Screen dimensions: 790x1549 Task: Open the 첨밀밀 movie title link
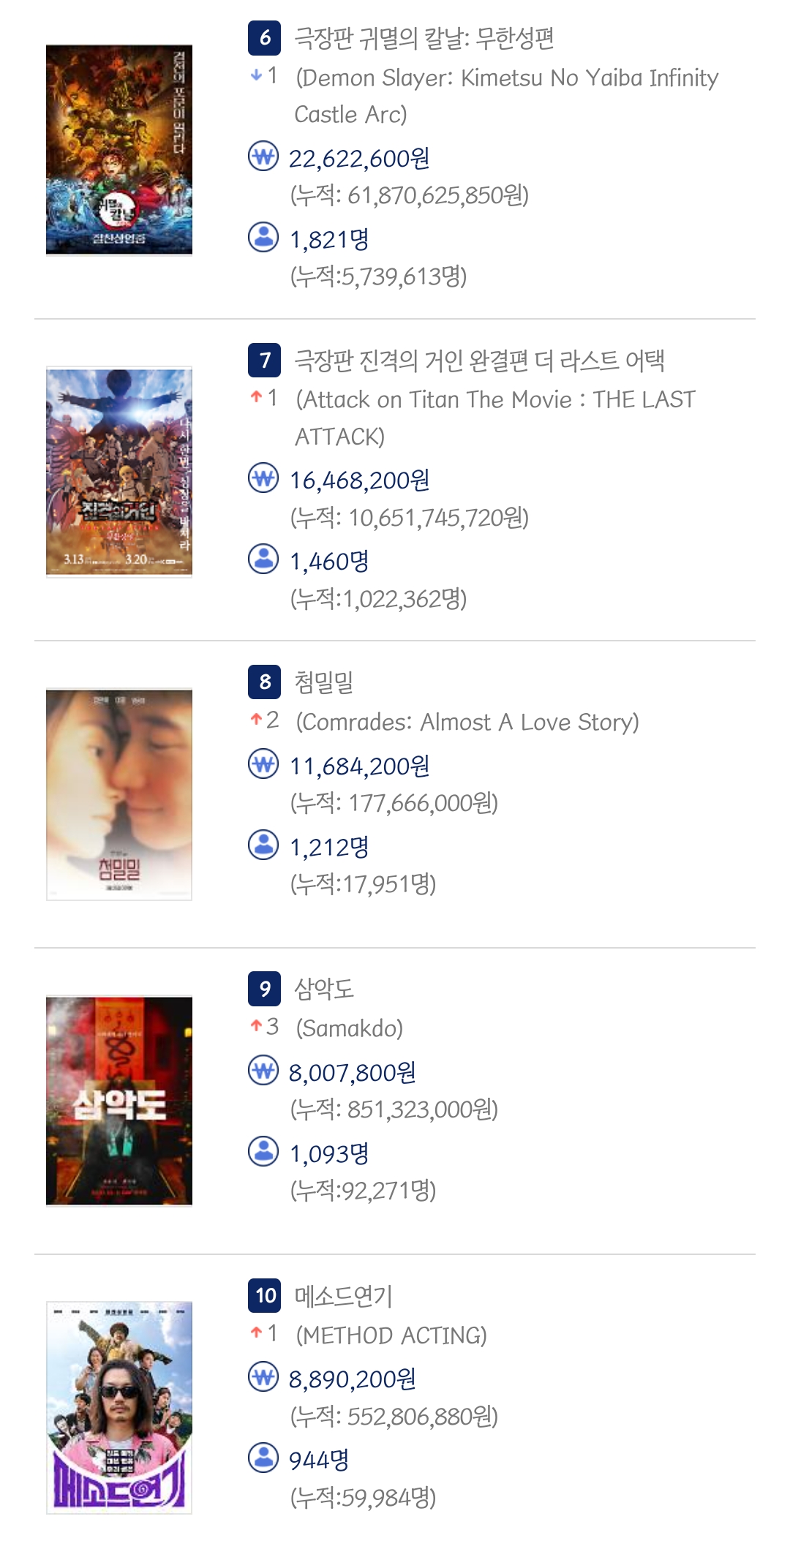pos(324,682)
